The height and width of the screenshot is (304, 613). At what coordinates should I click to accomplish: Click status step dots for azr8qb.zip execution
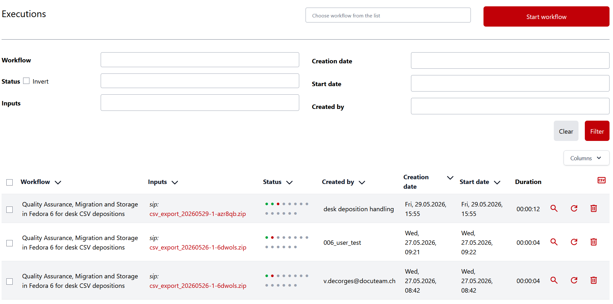point(287,209)
